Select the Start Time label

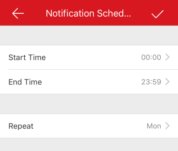[27, 57]
